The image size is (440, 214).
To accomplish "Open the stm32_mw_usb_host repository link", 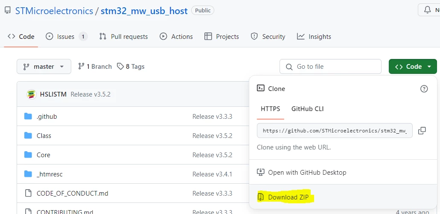I will tap(144, 11).
